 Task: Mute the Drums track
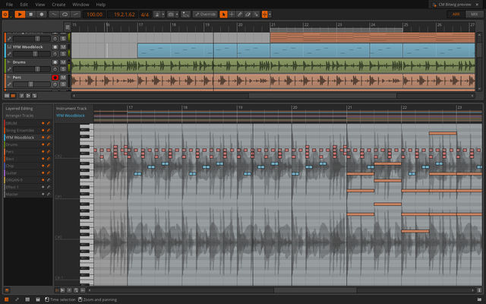point(63,62)
